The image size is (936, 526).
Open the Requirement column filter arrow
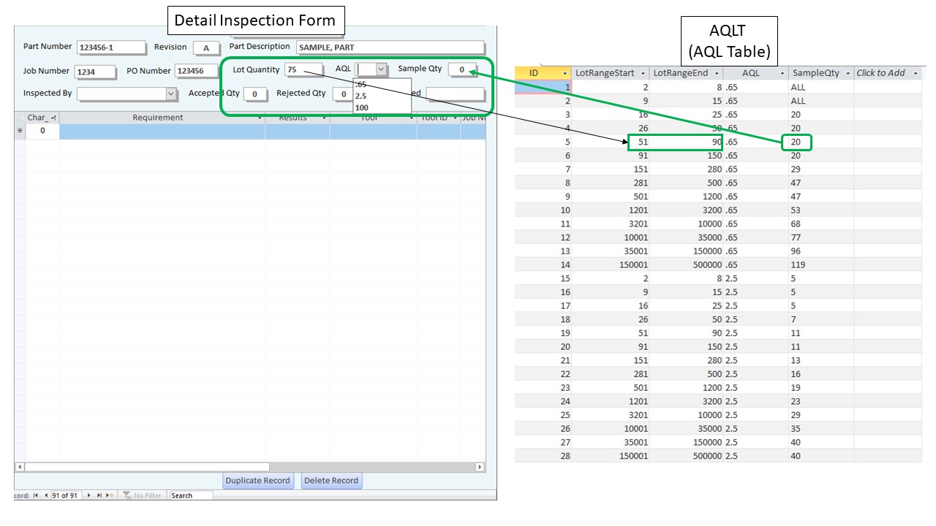pyautogui.click(x=260, y=118)
